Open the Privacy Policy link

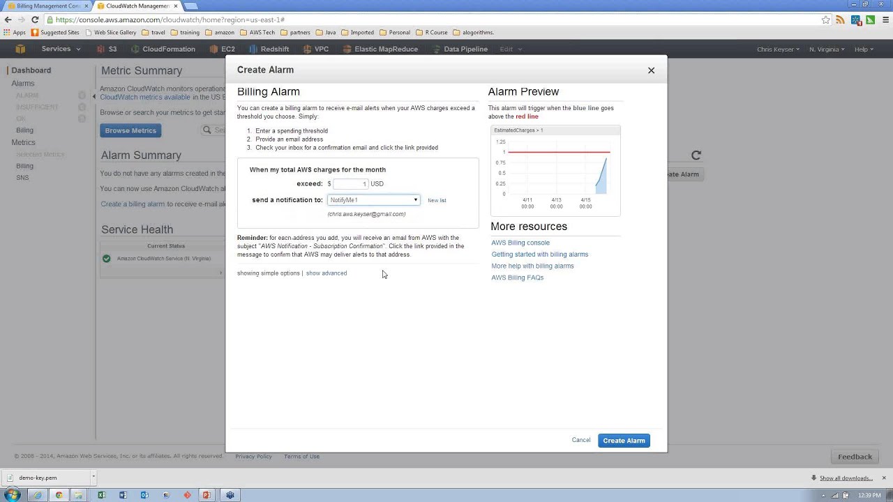pos(253,457)
